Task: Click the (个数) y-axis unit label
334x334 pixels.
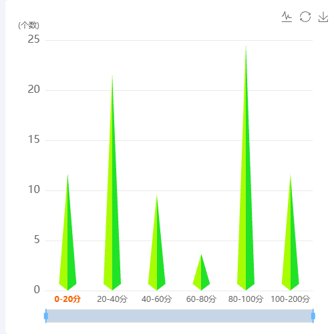Action: 29,25
